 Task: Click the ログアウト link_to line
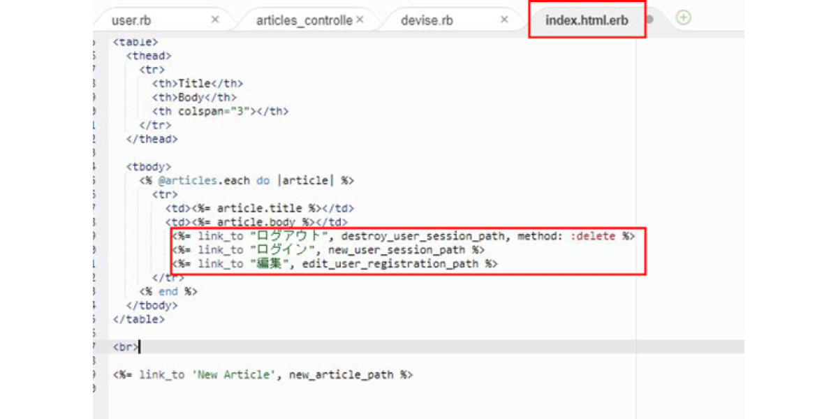tap(404, 236)
